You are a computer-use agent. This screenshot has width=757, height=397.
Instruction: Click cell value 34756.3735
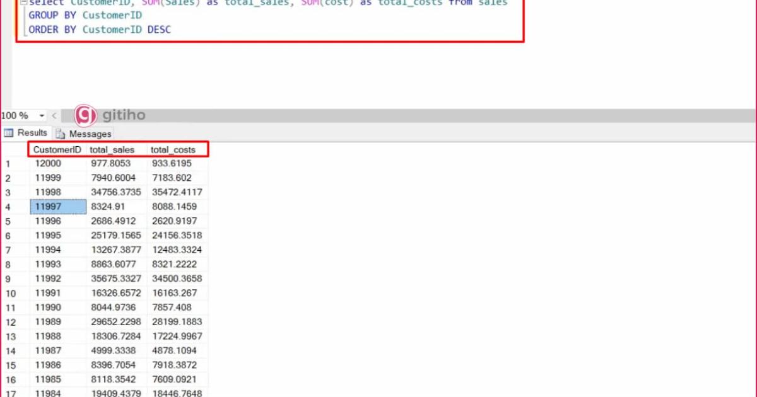coord(117,192)
